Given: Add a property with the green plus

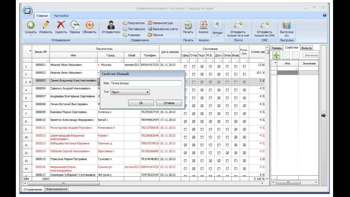Looking at the screenshot, I should (276, 55).
